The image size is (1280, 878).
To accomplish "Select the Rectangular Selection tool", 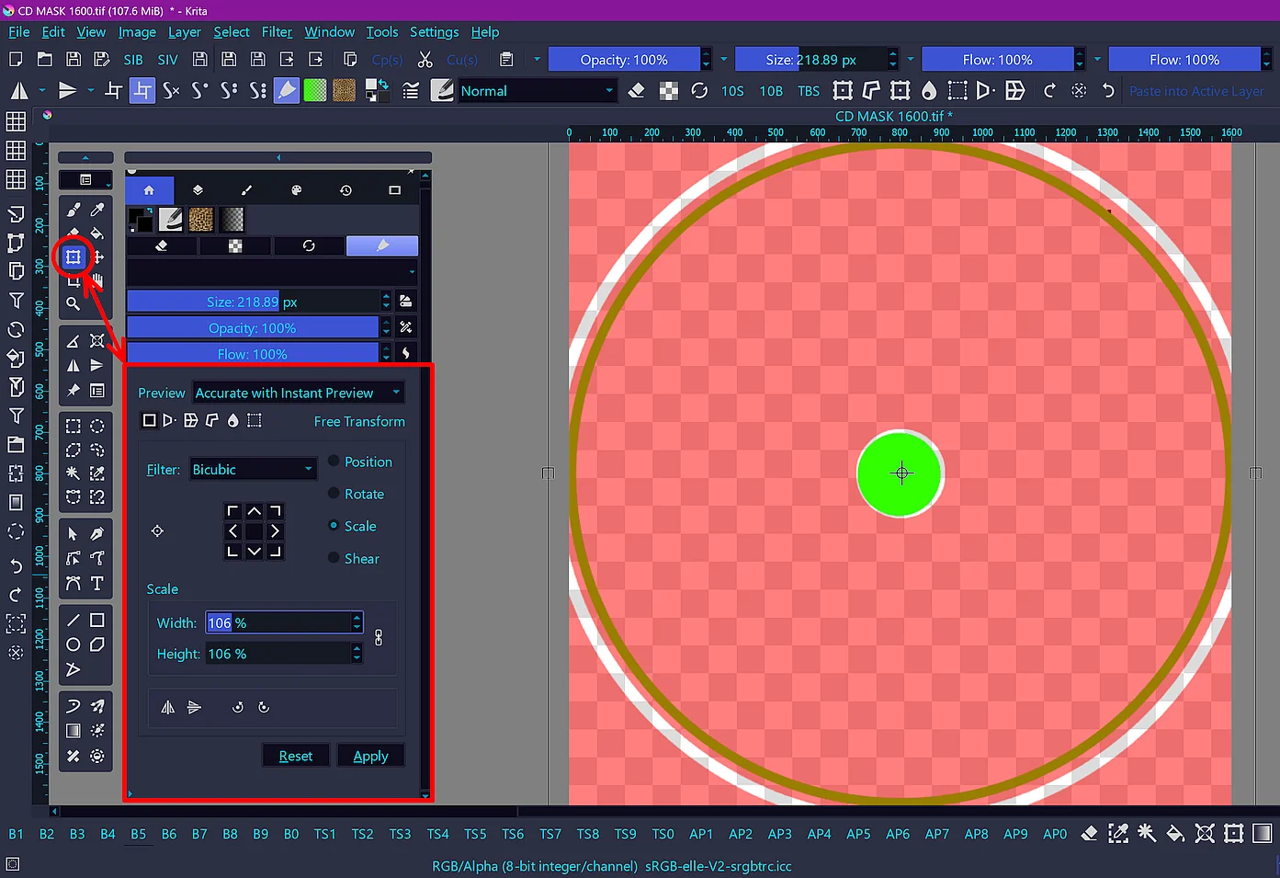I will tap(74, 426).
